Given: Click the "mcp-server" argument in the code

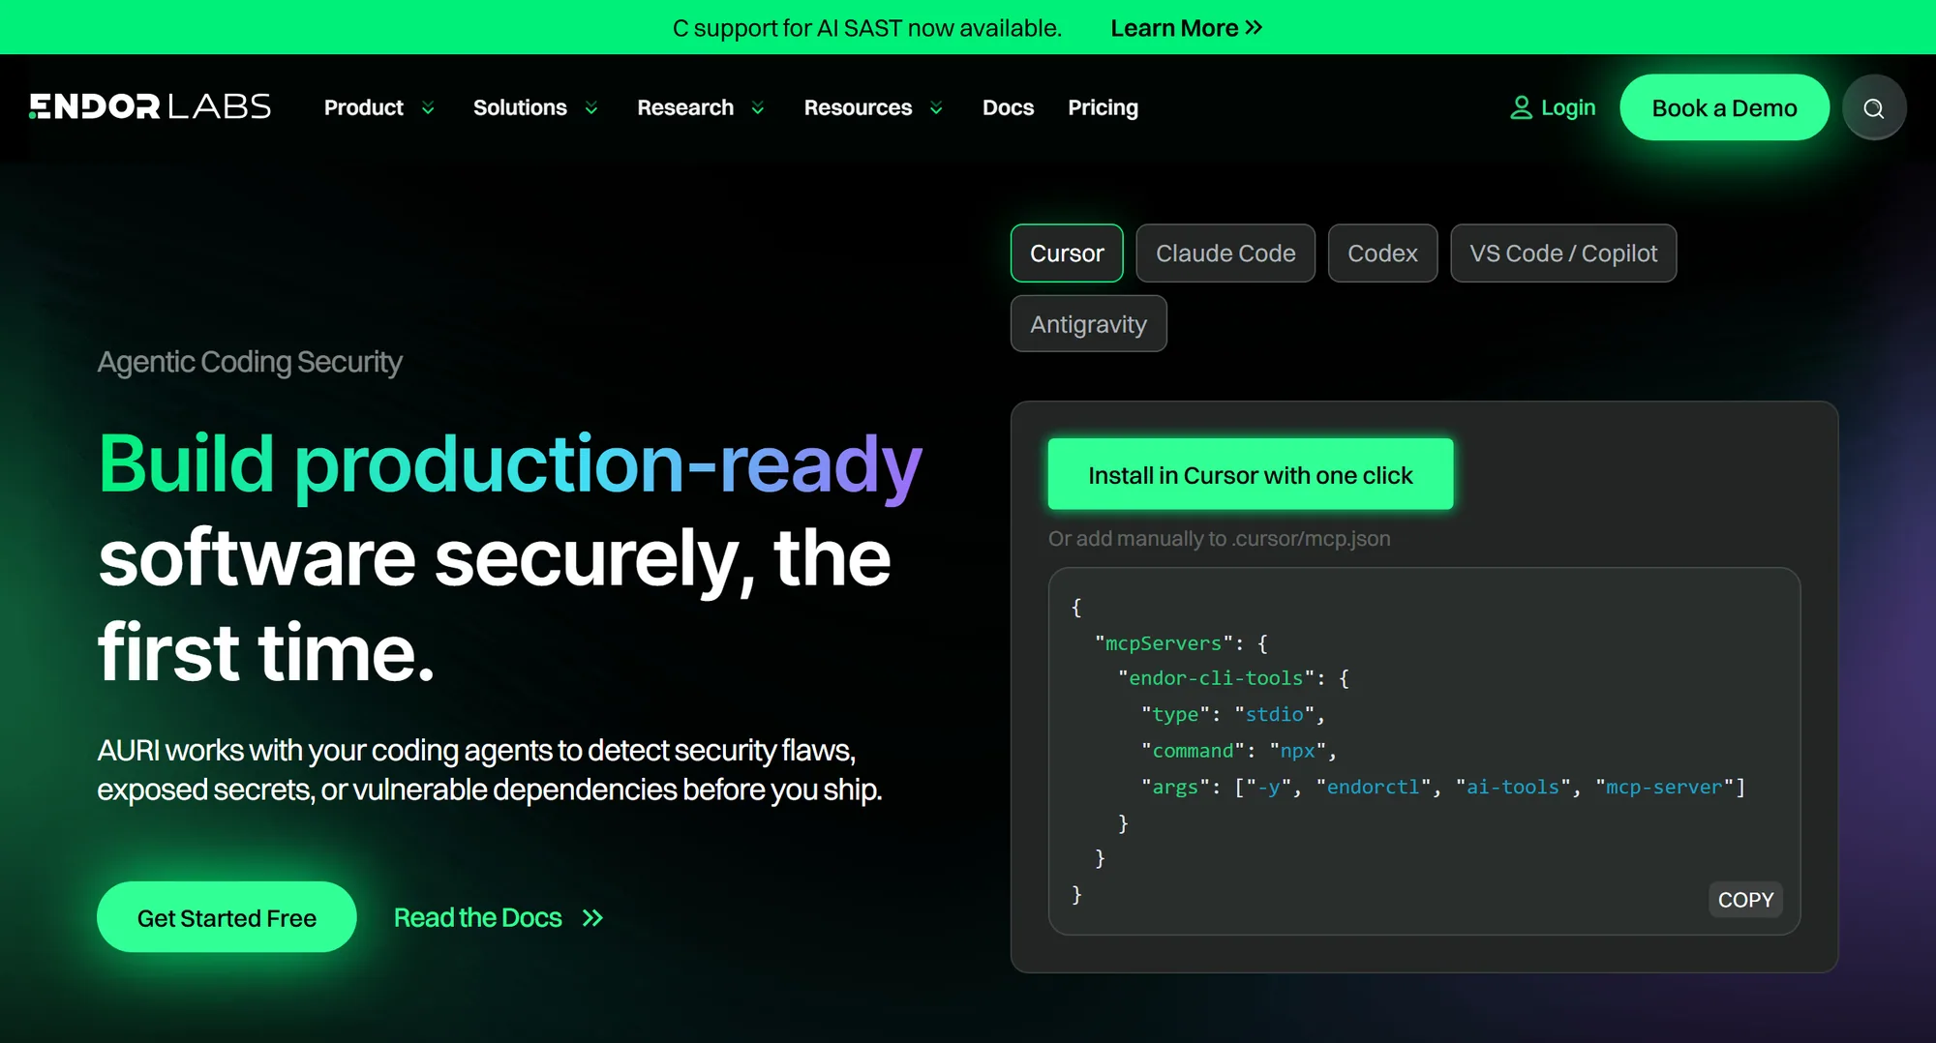Looking at the screenshot, I should pos(1664,787).
